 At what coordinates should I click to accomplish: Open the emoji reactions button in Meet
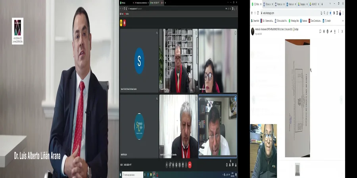point(177,165)
